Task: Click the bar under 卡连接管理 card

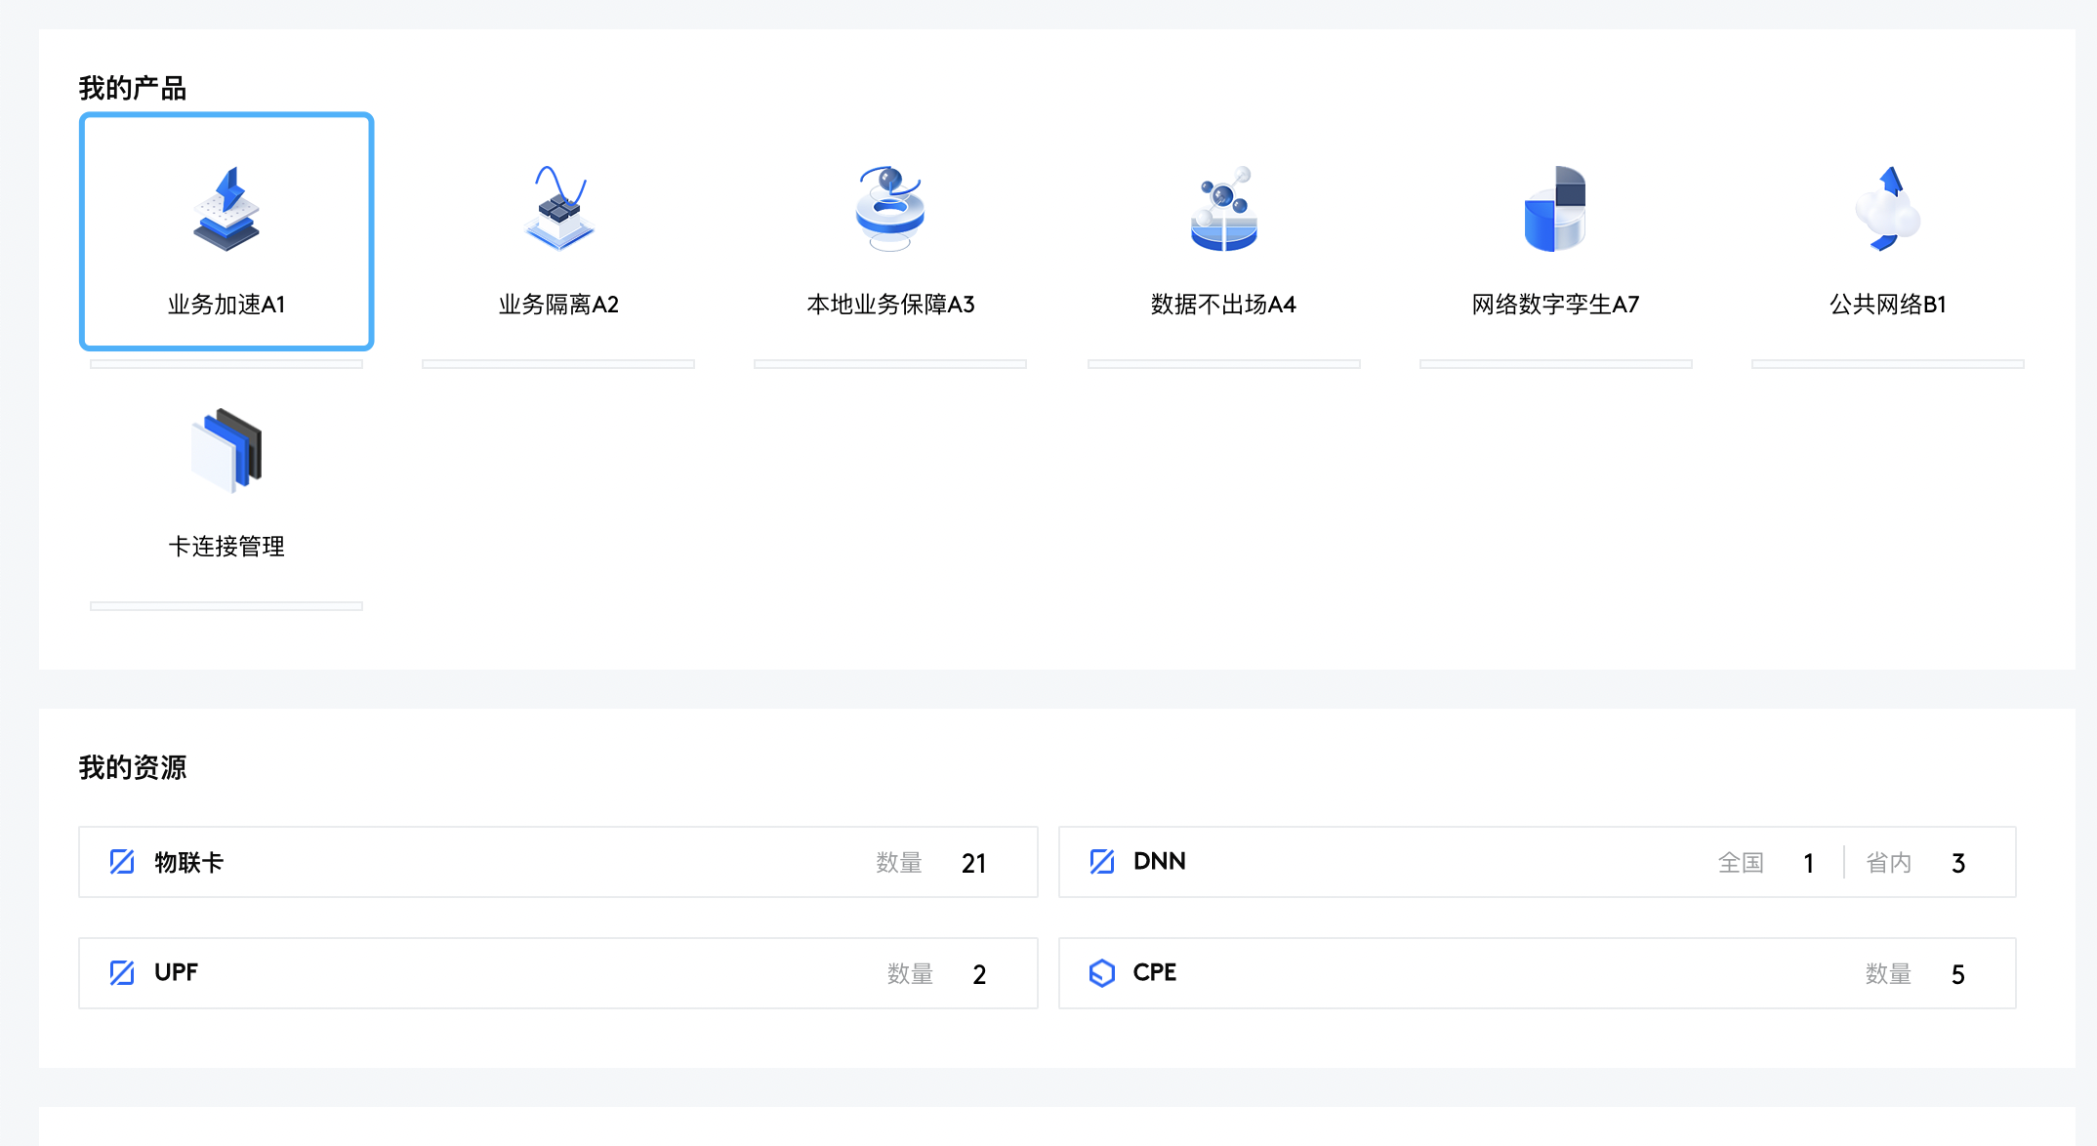Action: [226, 606]
